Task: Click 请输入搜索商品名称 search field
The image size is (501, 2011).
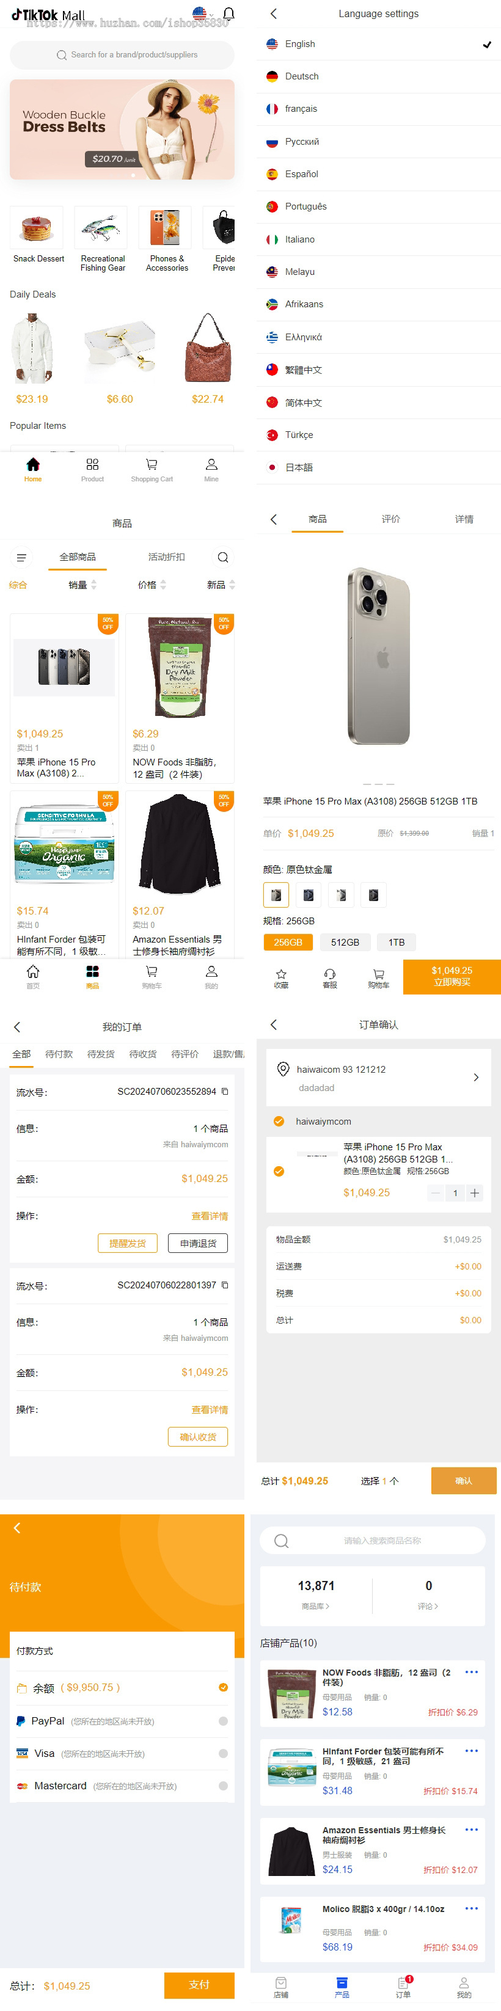Action: (373, 1540)
